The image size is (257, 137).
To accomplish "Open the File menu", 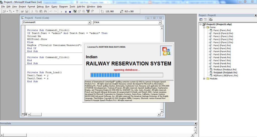I will click(3, 6).
